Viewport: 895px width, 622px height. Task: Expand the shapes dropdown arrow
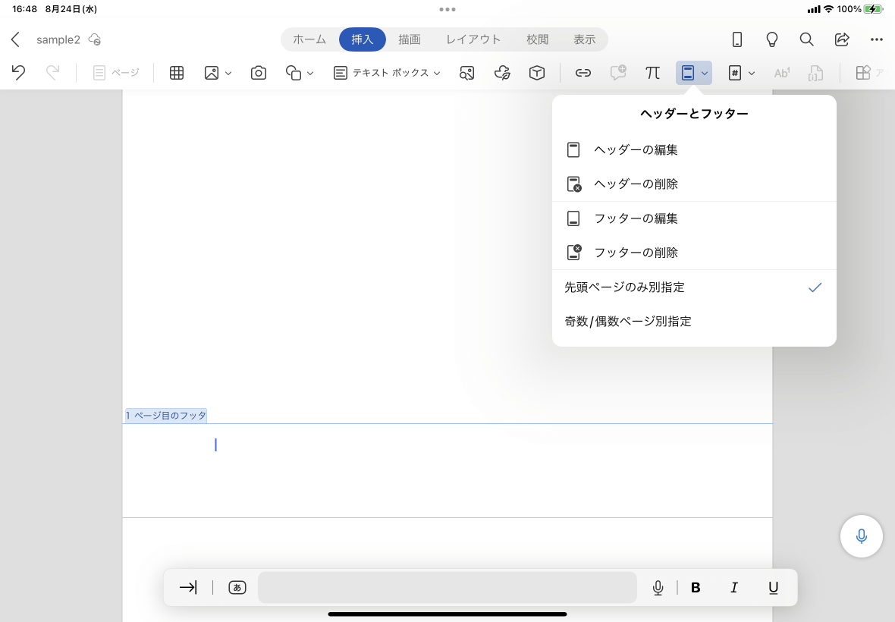pos(310,73)
